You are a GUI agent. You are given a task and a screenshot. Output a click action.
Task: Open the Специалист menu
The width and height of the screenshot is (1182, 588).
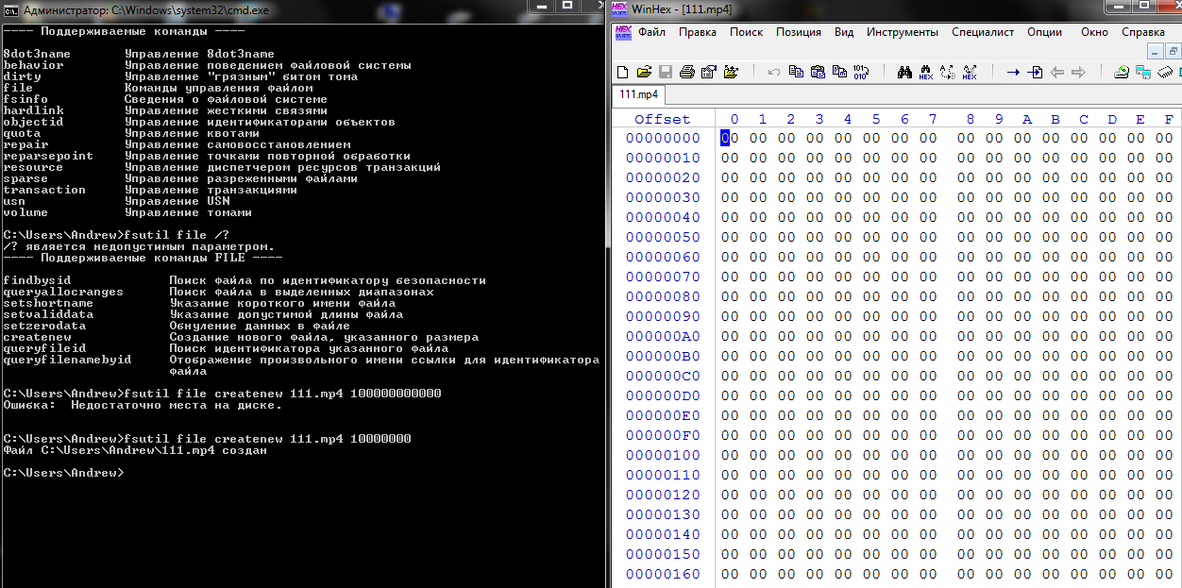[x=983, y=32]
